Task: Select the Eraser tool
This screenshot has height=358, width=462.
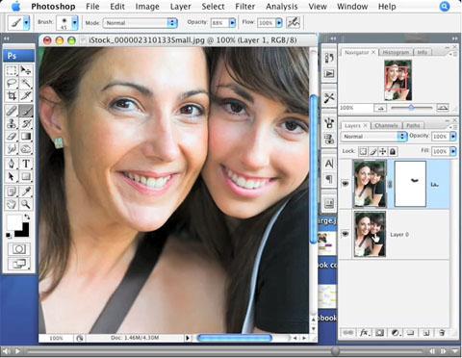Action: pyautogui.click(x=12, y=137)
